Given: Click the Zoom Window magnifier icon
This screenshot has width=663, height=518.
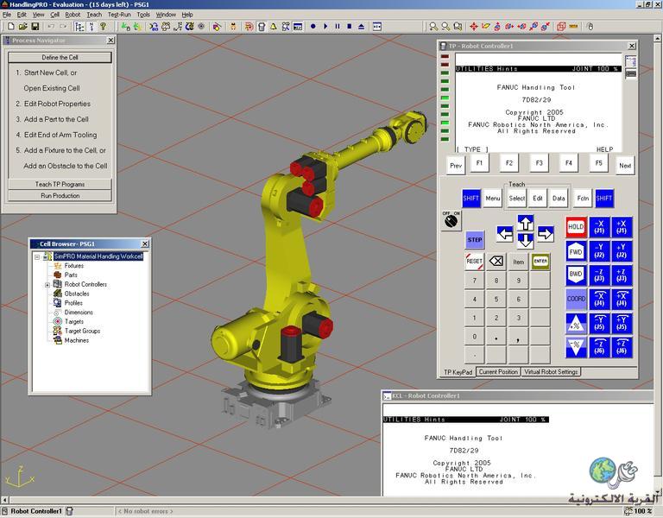Looking at the screenshot, I should pos(458,26).
